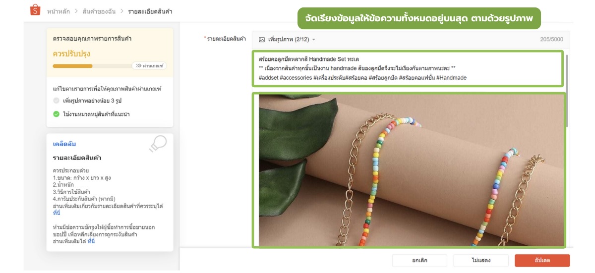595x273 pixels.
Task: Click the red อัปเดต button
Action: click(542, 260)
